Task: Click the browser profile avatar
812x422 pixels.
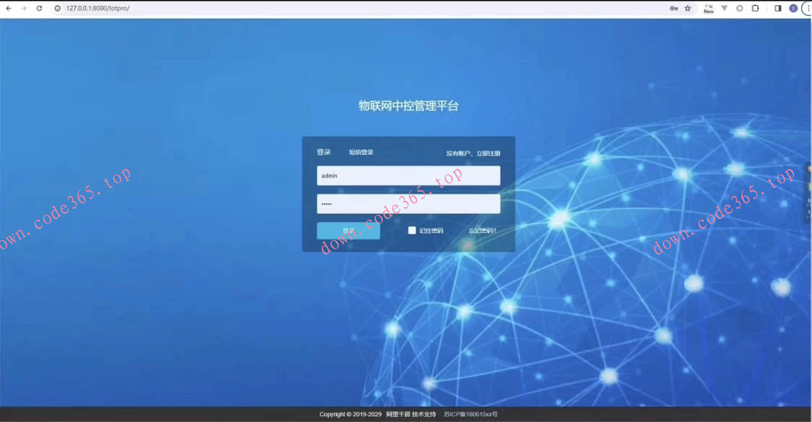Action: [793, 8]
